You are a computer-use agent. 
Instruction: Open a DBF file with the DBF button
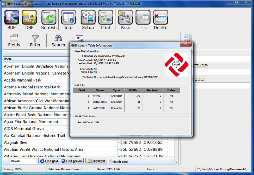pyautogui.click(x=29, y=20)
